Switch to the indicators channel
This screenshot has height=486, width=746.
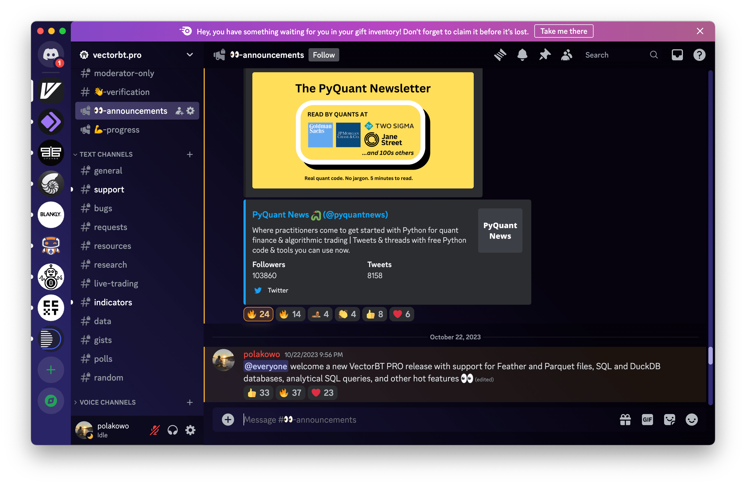point(113,302)
